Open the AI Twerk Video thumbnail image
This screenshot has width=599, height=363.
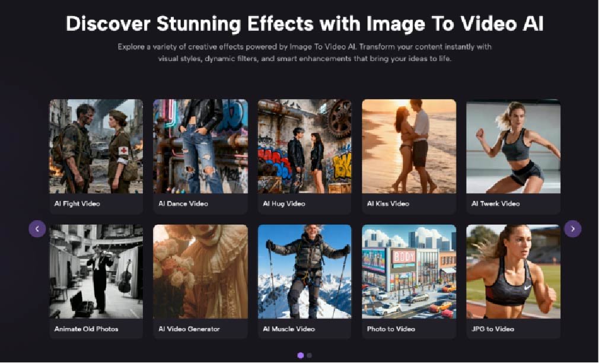(513, 146)
